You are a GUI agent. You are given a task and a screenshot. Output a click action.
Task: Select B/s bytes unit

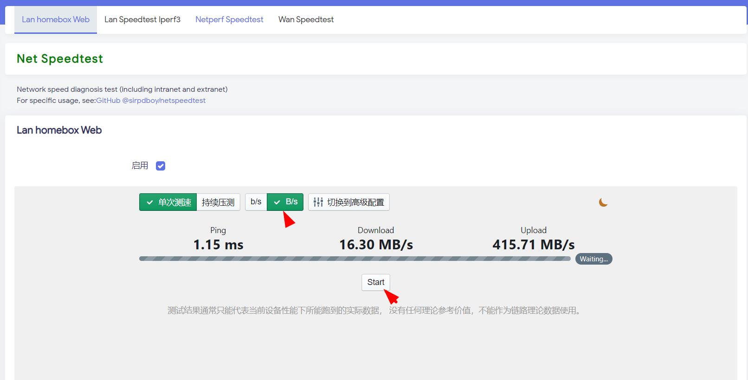coord(285,202)
